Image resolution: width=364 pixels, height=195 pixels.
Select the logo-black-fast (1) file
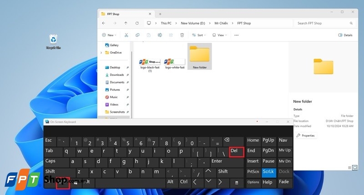coord(150,65)
